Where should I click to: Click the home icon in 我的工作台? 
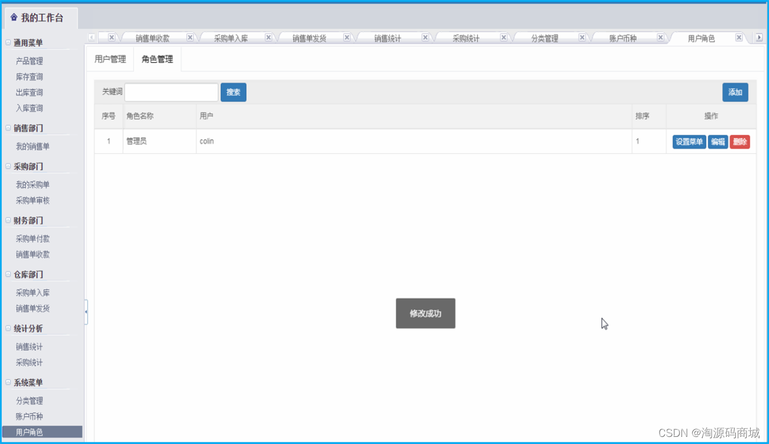pyautogui.click(x=14, y=18)
